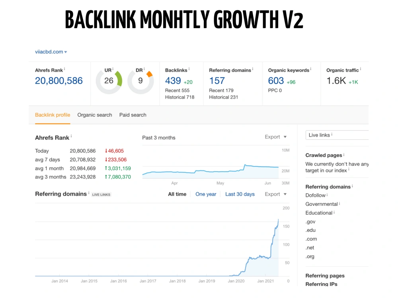Click the 'Historical 718' backlinks text

click(x=180, y=97)
